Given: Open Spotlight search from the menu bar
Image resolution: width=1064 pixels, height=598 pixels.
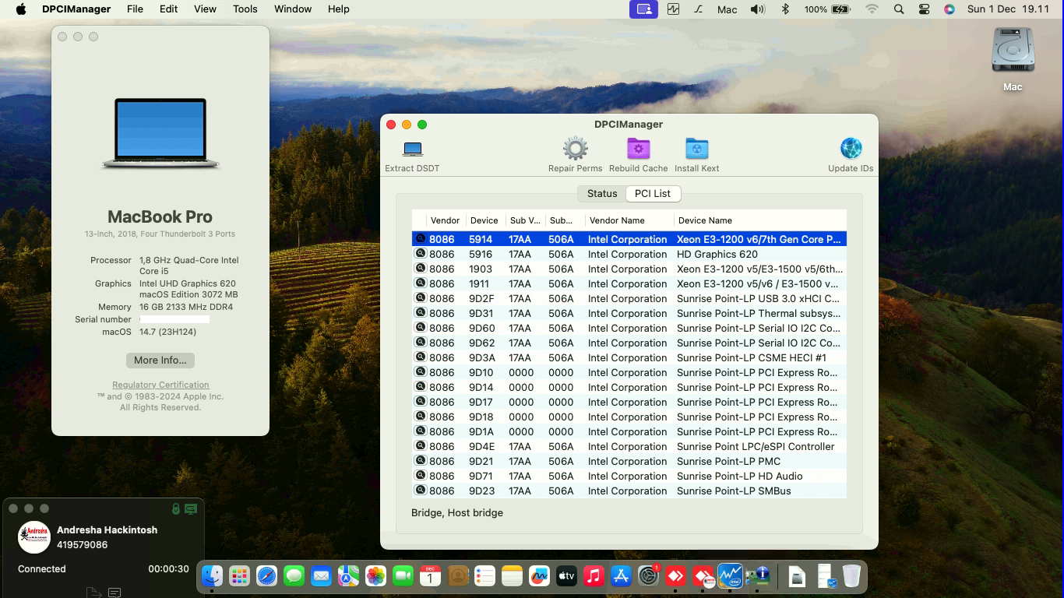Looking at the screenshot, I should click(899, 9).
